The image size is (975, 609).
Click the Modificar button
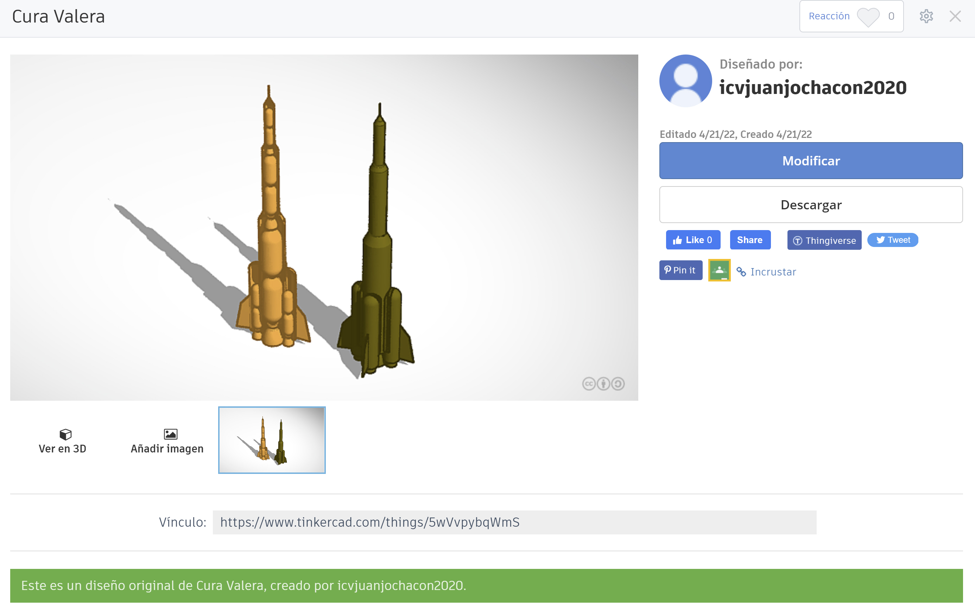pyautogui.click(x=811, y=161)
